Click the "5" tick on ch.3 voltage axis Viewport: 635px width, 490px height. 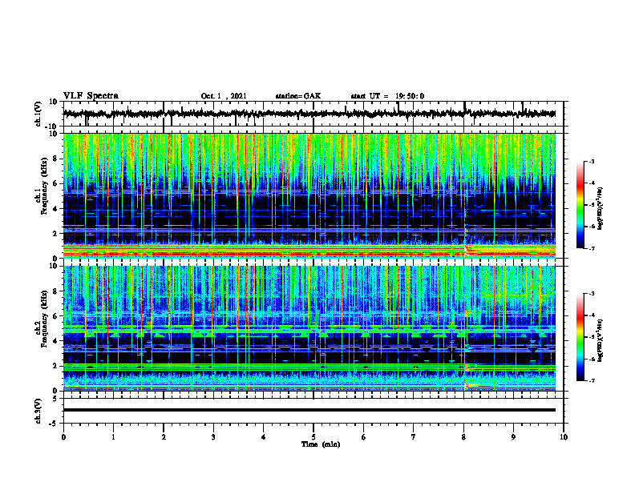click(55, 399)
